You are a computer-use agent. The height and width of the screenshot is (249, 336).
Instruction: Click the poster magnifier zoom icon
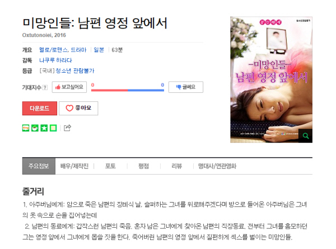click(x=305, y=136)
